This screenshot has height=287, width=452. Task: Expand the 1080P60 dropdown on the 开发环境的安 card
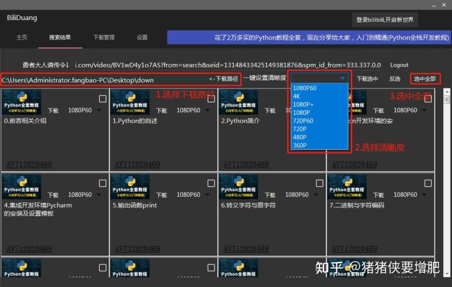click(x=424, y=110)
